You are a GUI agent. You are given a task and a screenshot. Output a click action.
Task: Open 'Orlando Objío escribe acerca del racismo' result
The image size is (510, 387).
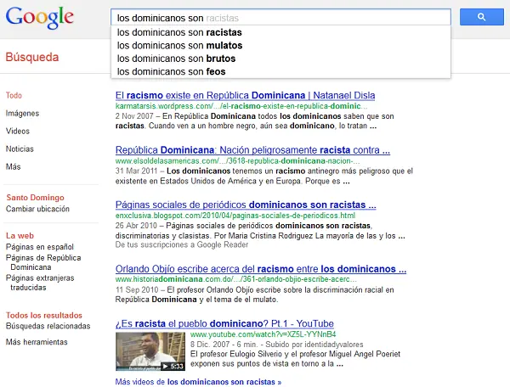(261, 269)
